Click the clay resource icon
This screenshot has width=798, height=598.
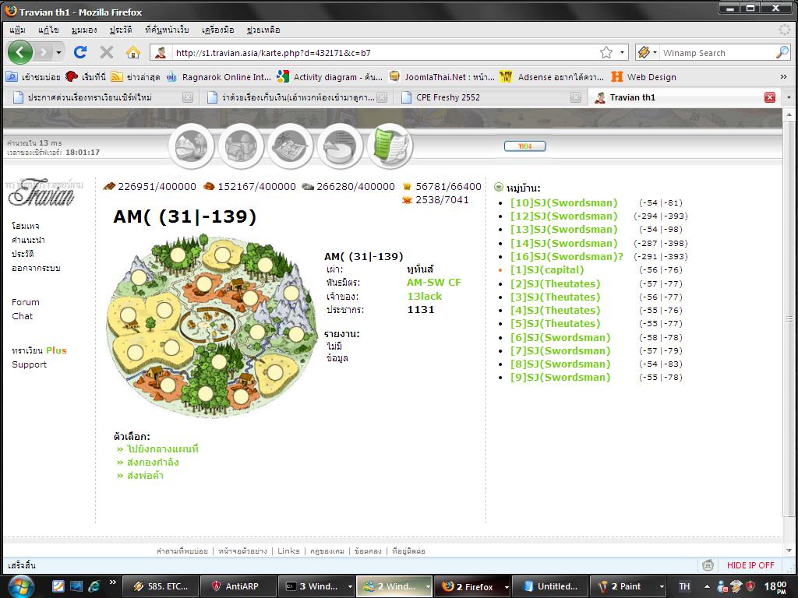click(x=209, y=186)
